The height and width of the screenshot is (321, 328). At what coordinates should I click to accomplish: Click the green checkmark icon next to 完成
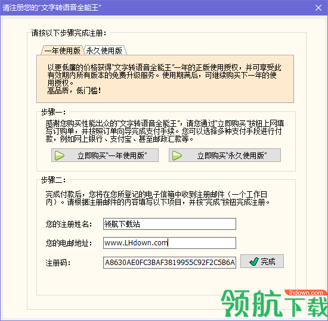(x=254, y=261)
